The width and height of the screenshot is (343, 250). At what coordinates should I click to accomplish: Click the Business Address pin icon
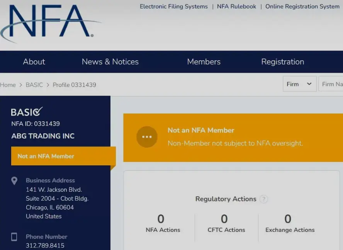(14, 181)
